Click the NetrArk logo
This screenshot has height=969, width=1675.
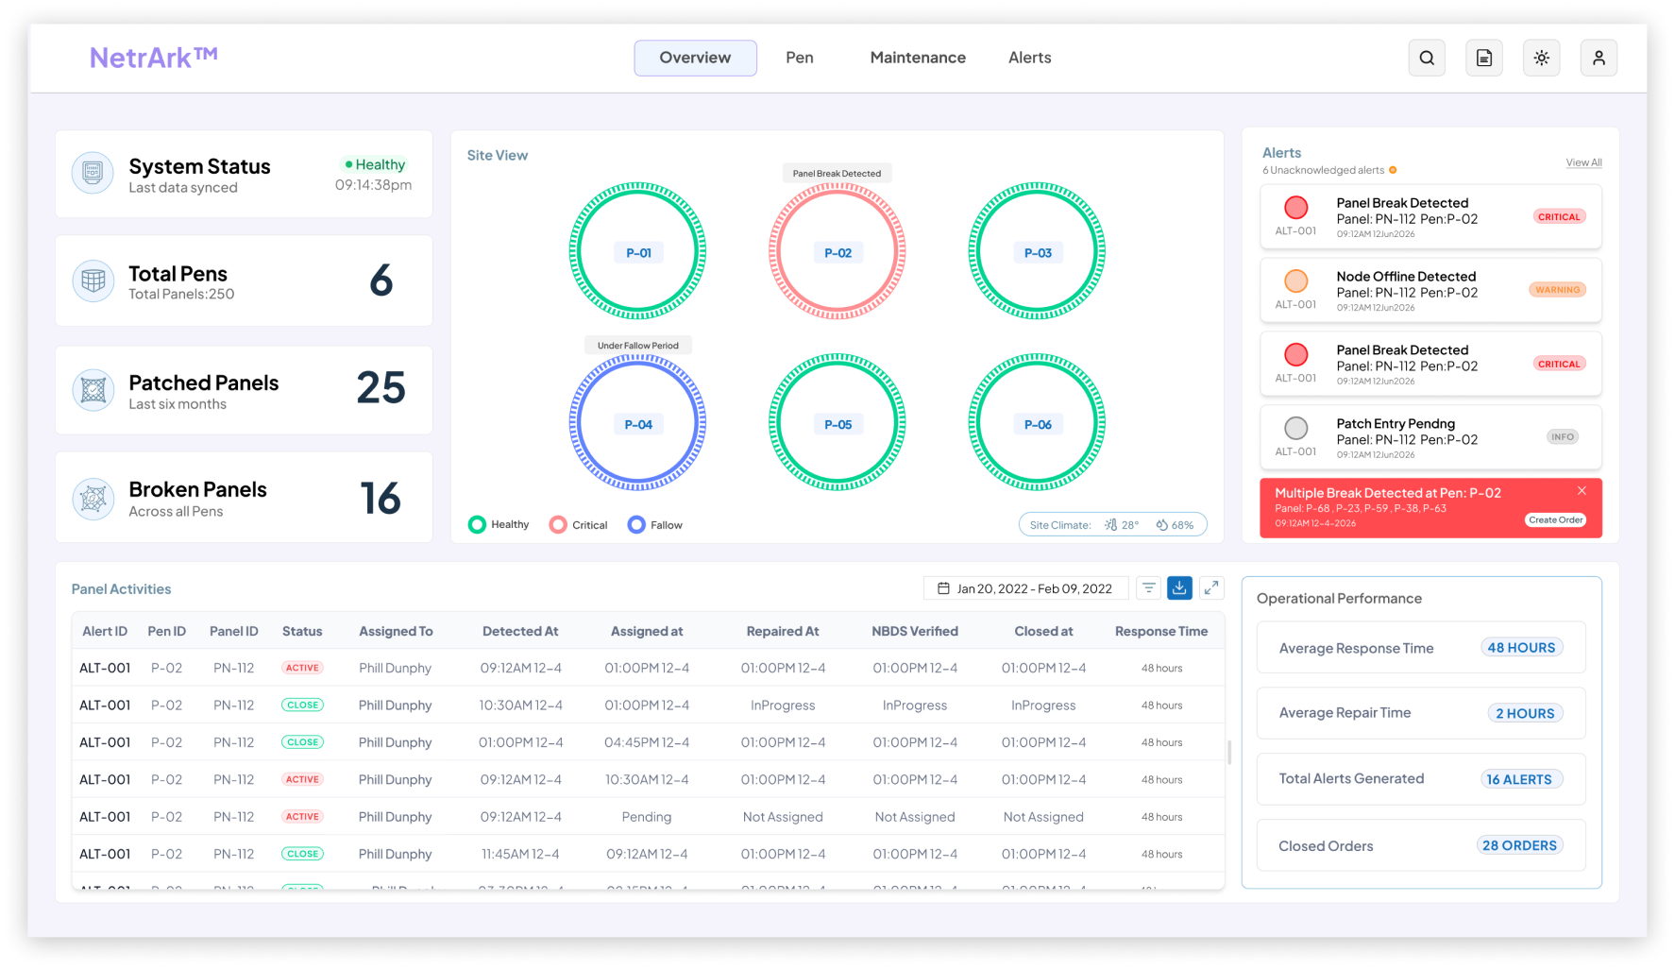point(154,58)
